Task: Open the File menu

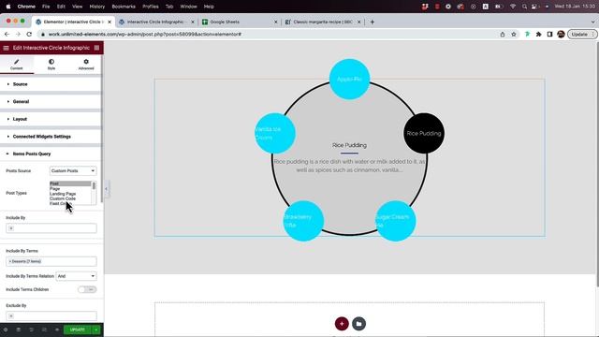Action: [x=46, y=7]
